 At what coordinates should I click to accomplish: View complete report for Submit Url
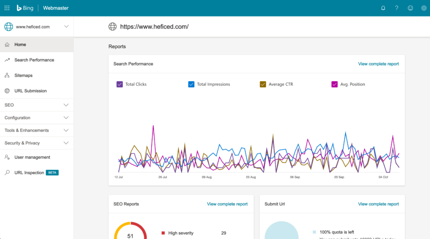pos(378,204)
